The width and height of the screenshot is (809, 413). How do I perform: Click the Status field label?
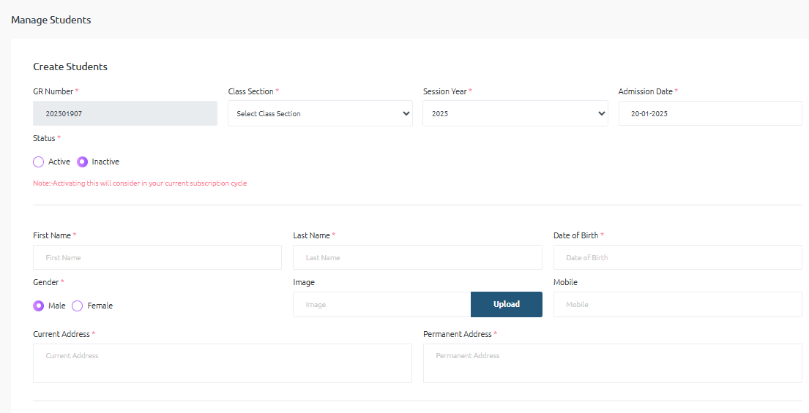[44, 138]
